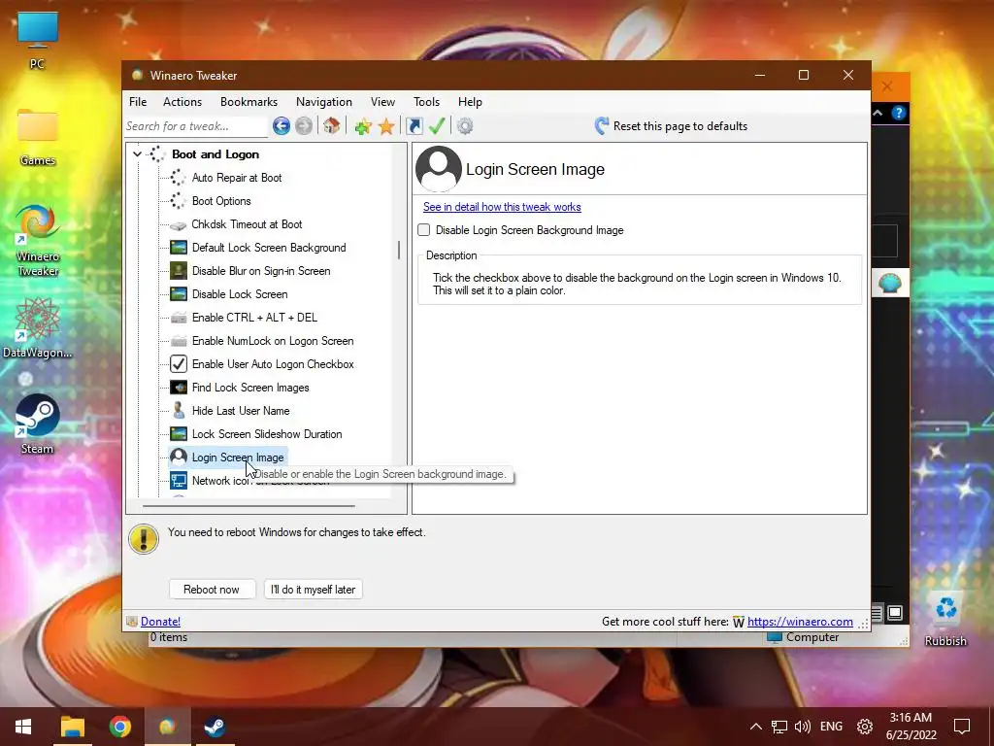Go to Home page via house icon
The height and width of the screenshot is (746, 994).
click(332, 125)
